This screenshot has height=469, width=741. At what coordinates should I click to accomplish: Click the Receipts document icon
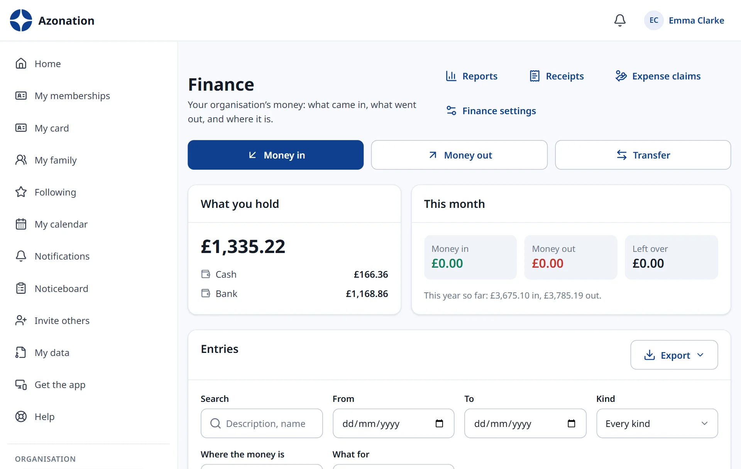point(535,76)
